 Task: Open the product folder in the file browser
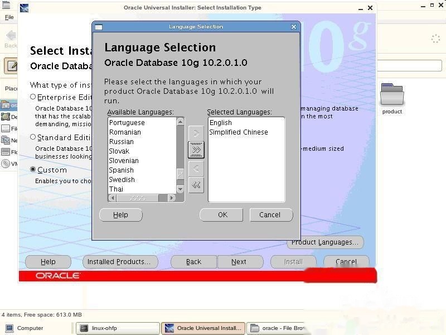click(392, 99)
